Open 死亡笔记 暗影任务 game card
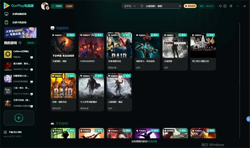This screenshot has width=250, height=148. pyautogui.click(x=203, y=51)
